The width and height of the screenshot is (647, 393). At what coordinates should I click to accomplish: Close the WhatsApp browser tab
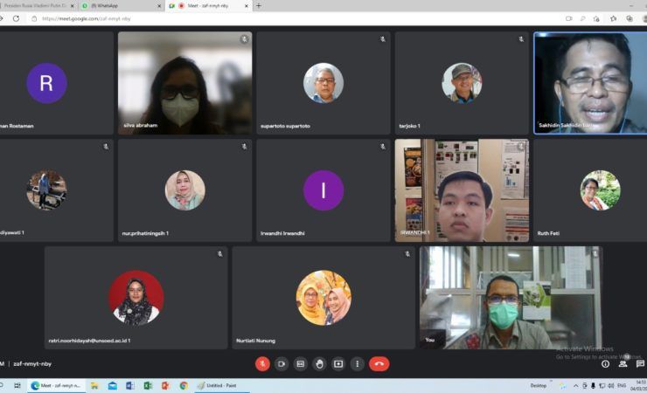click(160, 6)
